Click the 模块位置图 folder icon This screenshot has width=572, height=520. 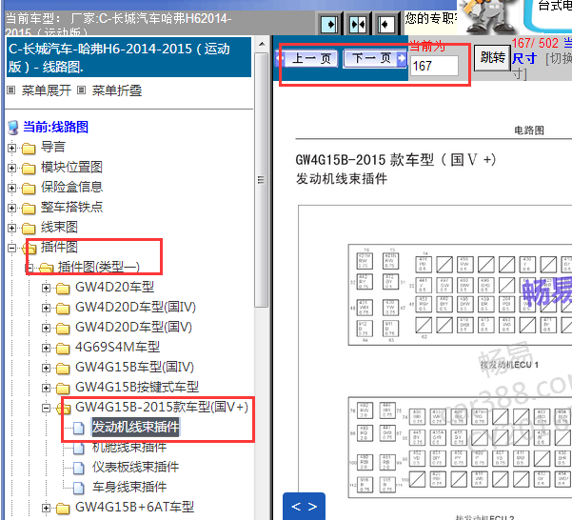[29, 169]
